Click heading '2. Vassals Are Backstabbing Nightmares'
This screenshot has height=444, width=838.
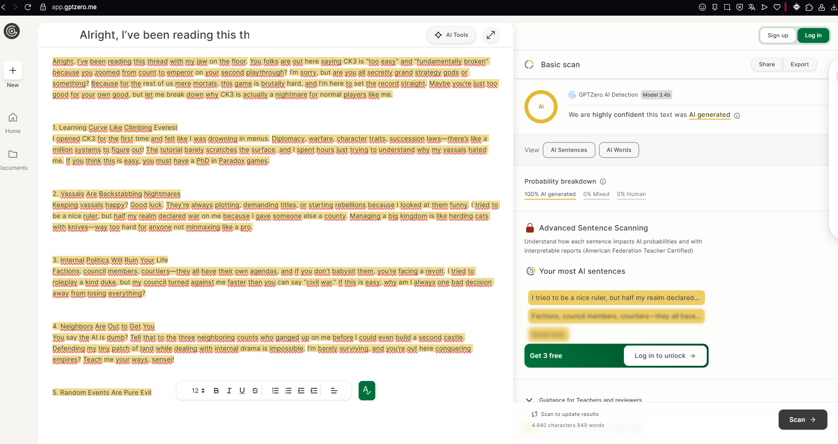click(x=116, y=194)
